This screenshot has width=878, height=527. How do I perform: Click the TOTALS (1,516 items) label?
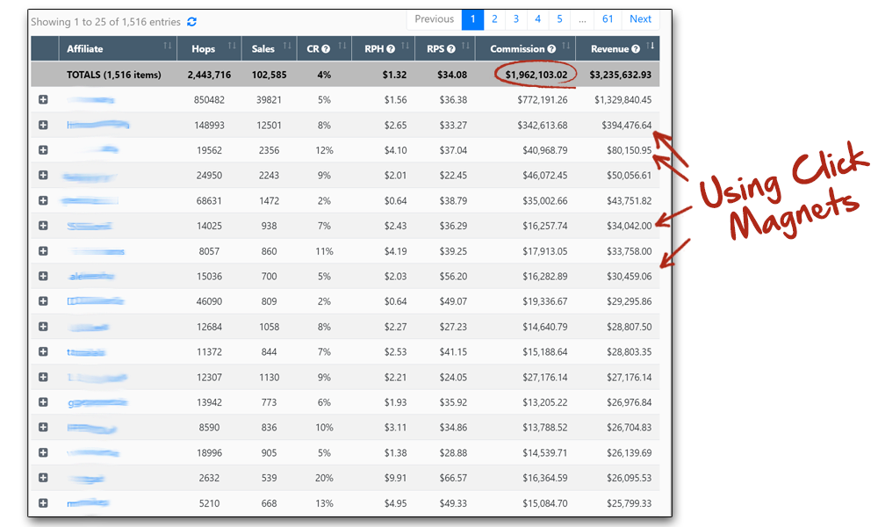pyautogui.click(x=113, y=75)
